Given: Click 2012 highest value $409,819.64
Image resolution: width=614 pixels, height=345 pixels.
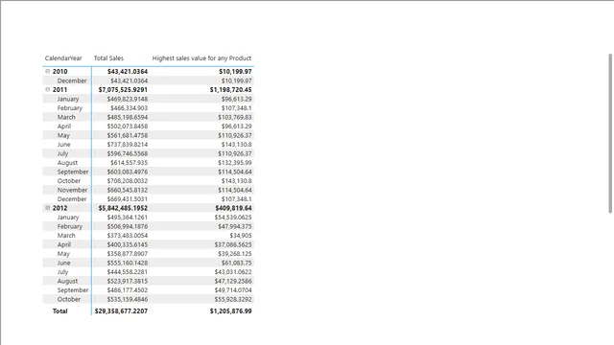Looking at the screenshot, I should pyautogui.click(x=233, y=208).
